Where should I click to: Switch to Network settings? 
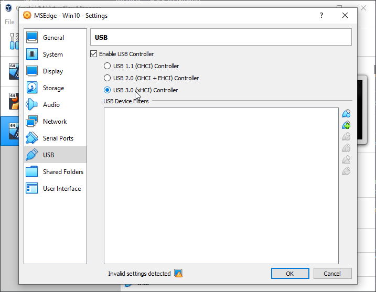click(x=55, y=122)
